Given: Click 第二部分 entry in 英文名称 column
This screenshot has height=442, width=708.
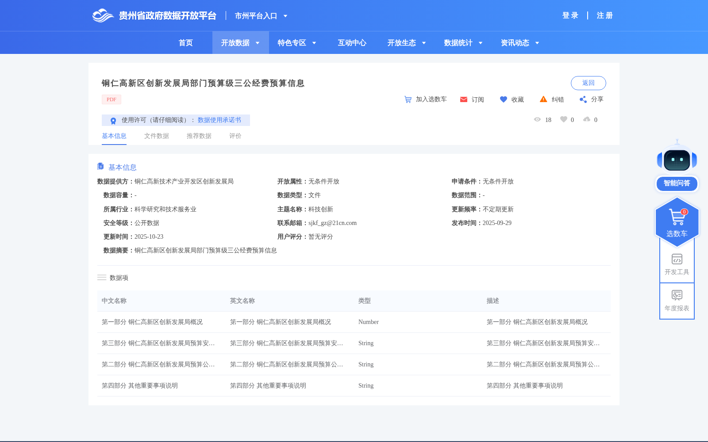Looking at the screenshot, I should (287, 365).
